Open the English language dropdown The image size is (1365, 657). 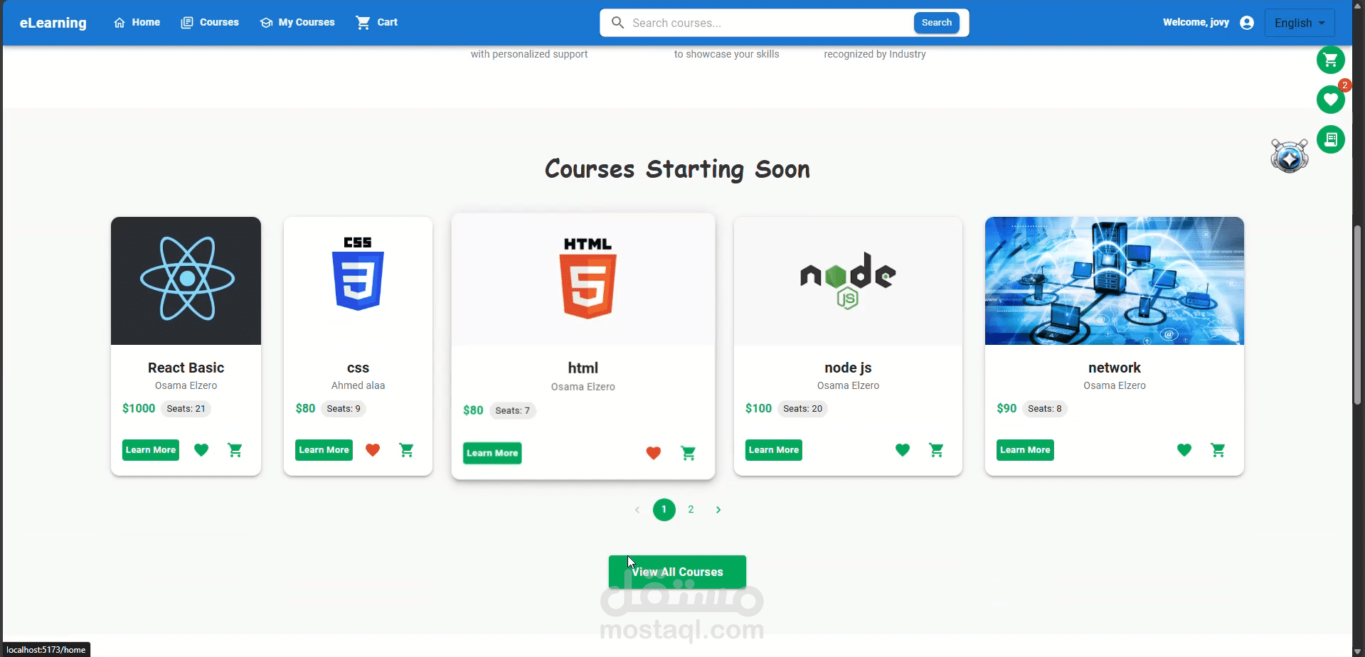(1299, 22)
